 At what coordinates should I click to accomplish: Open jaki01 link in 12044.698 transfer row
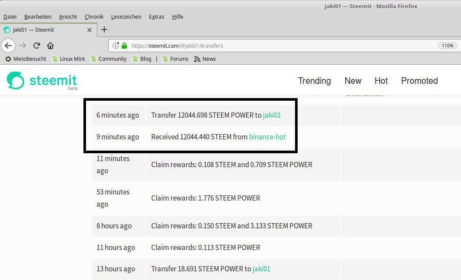click(272, 115)
